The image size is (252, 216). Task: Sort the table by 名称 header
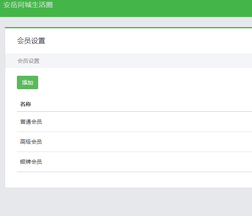26,104
